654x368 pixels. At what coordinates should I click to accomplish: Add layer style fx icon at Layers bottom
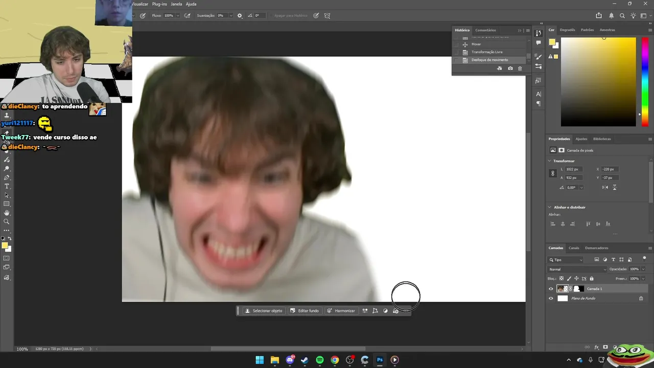[597, 348]
